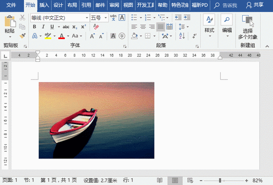This screenshot has width=273, height=185.
Task: Center-align the paragraph text
Action: 143,26
